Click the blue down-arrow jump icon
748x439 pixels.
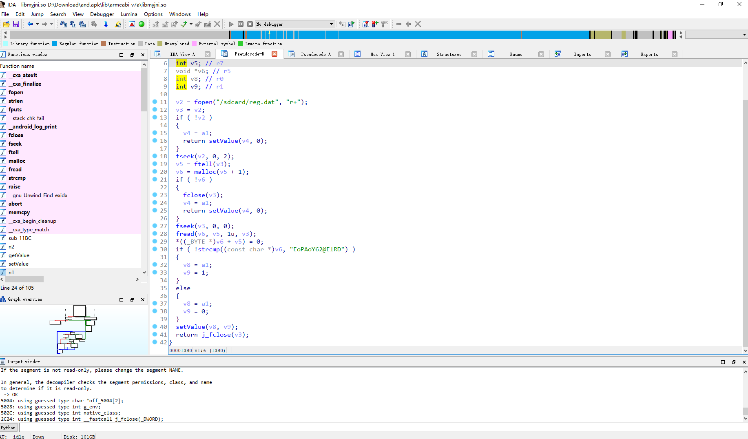(x=106, y=24)
